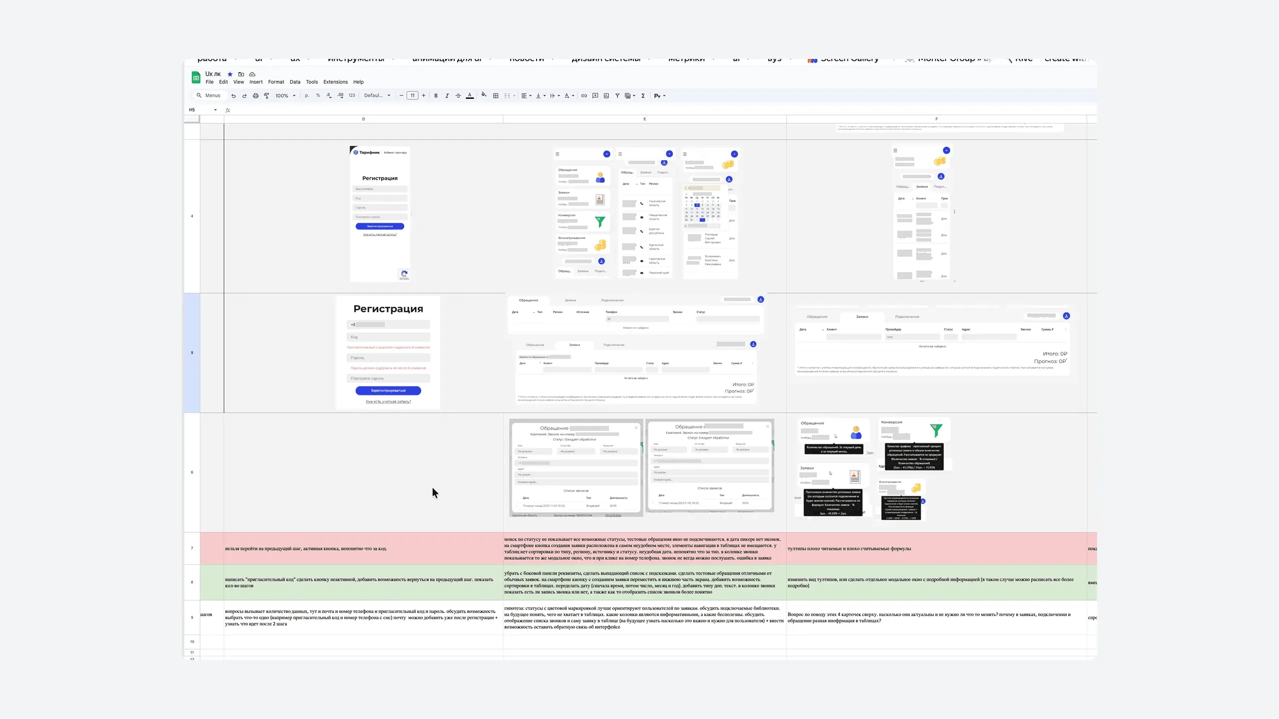Open the input tools Ру dropdown
Image resolution: width=1279 pixels, height=719 pixels.
660,96
